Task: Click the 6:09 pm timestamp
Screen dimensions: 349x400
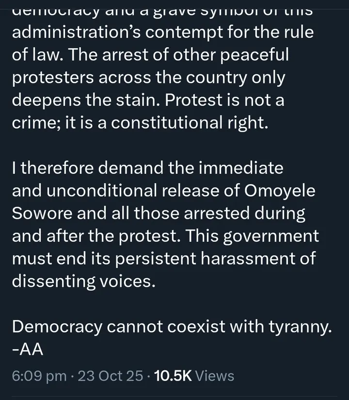Action: point(40,375)
